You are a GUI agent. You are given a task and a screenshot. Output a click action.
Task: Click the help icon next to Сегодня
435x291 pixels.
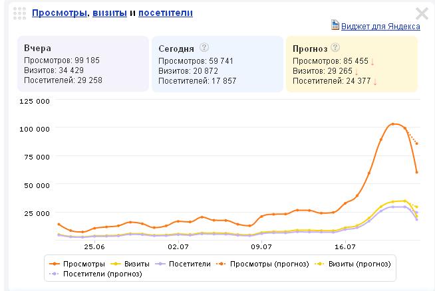pos(204,48)
